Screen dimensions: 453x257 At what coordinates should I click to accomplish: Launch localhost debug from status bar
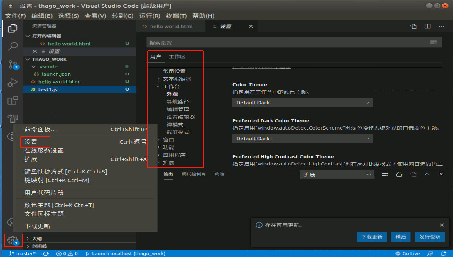(x=125, y=253)
